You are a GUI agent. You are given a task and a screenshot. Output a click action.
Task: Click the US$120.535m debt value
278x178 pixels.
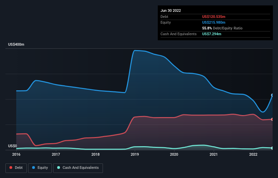214,17
